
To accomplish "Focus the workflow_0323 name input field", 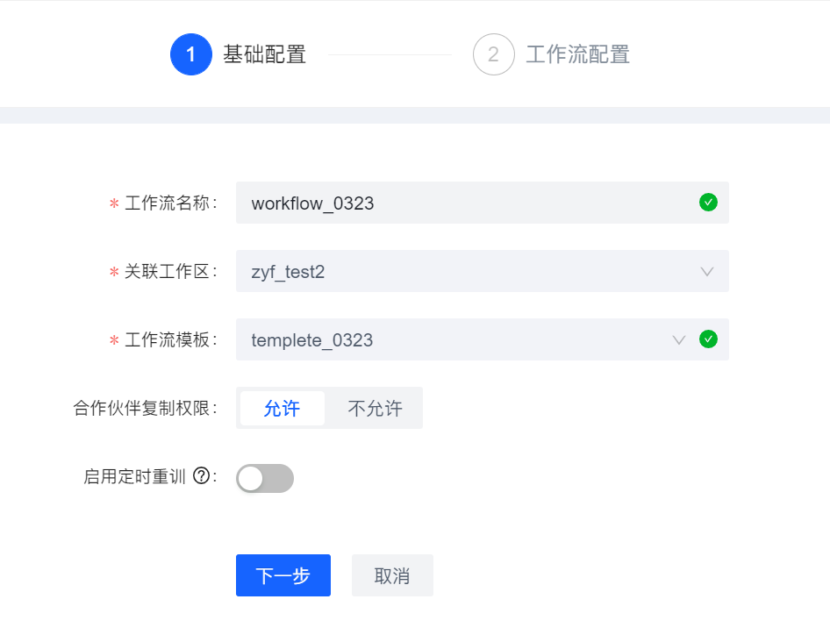I will pos(483,203).
